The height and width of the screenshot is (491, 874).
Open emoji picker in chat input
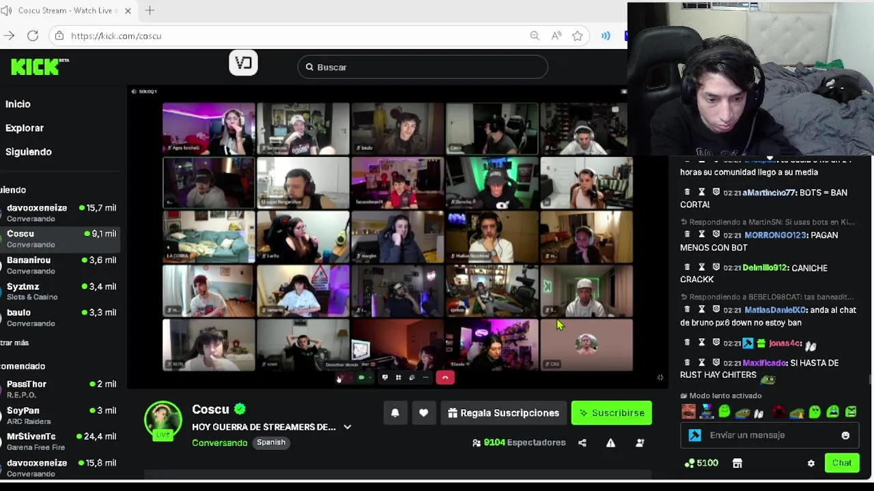[845, 435]
